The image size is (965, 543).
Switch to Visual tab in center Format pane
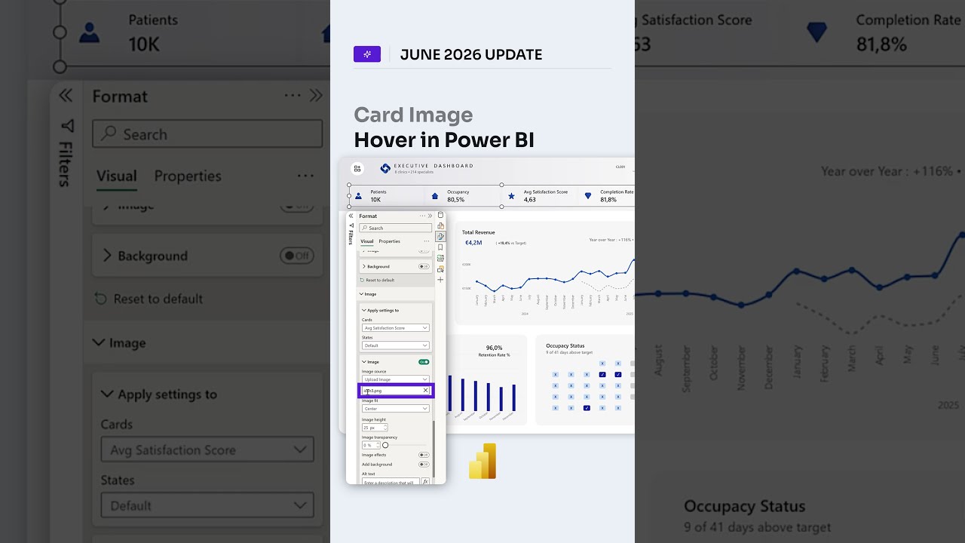point(366,241)
